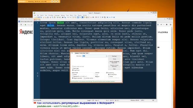Switch to the Mark tab in Find dialog

[87, 53]
